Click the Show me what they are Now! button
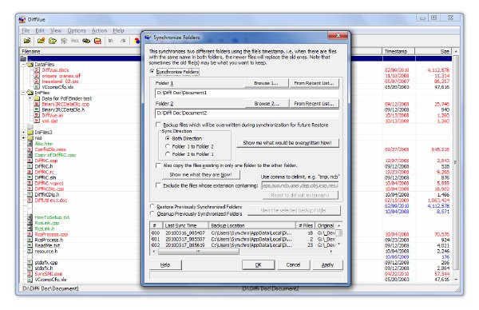The image size is (479, 310). click(200, 174)
